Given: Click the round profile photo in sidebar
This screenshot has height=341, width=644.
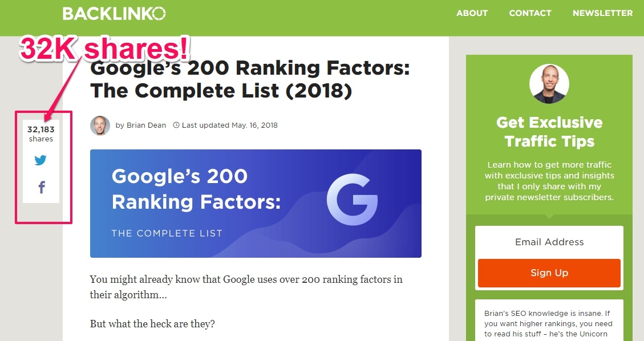Looking at the screenshot, I should point(549,84).
